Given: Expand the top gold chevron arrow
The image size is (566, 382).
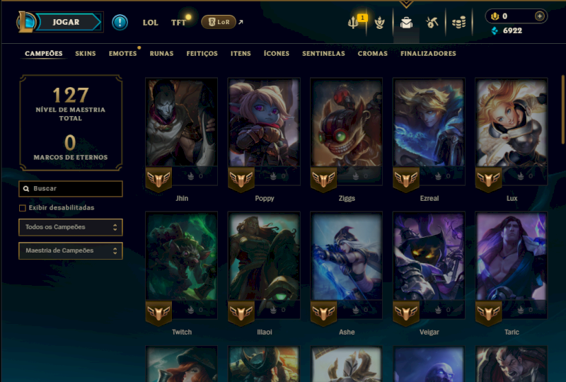Looking at the screenshot, I should click(406, 4).
